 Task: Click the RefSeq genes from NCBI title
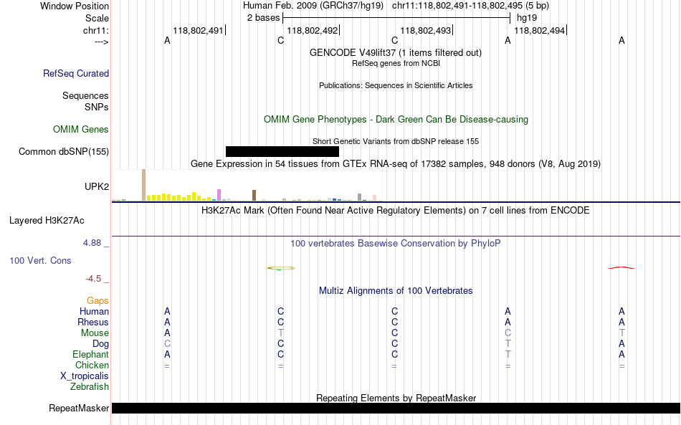click(x=396, y=63)
